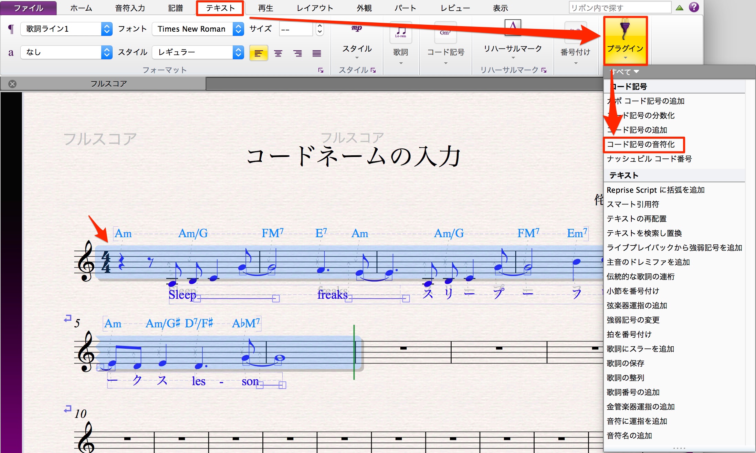Image resolution: width=756 pixels, height=453 pixels.
Task: Expand the リハーサルマーク gallery arrow
Action: pos(513,58)
